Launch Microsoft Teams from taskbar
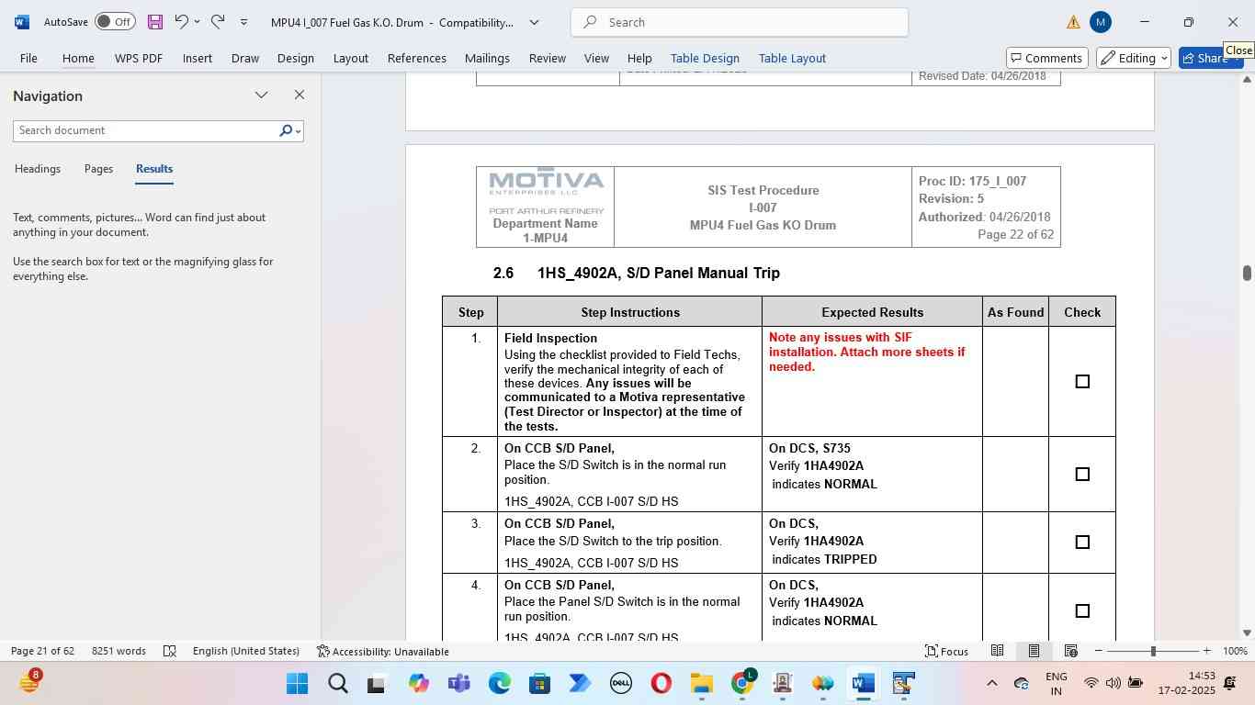The height and width of the screenshot is (705, 1255). (458, 684)
